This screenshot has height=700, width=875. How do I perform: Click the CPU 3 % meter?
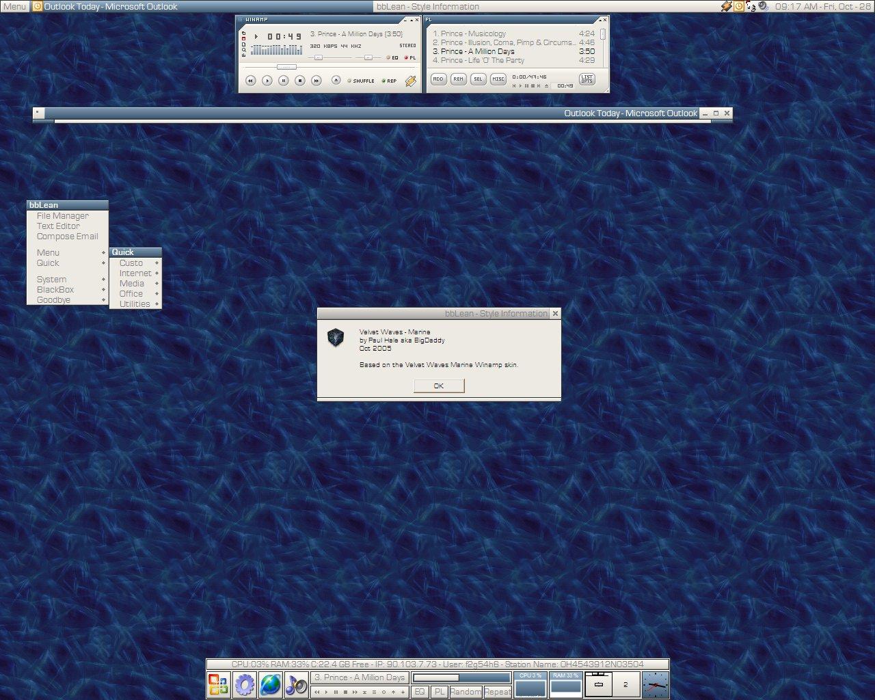pyautogui.click(x=530, y=684)
